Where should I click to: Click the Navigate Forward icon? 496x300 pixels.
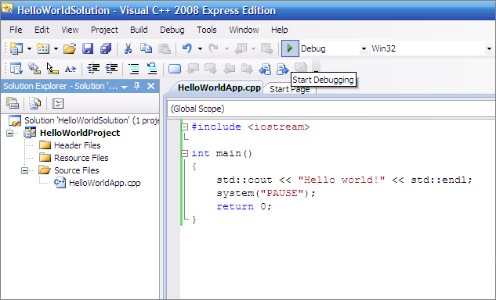click(266, 48)
